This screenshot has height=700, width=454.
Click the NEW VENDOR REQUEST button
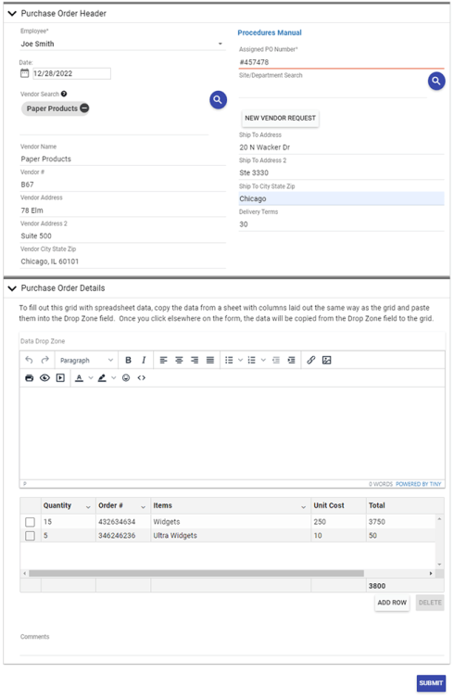coord(280,118)
